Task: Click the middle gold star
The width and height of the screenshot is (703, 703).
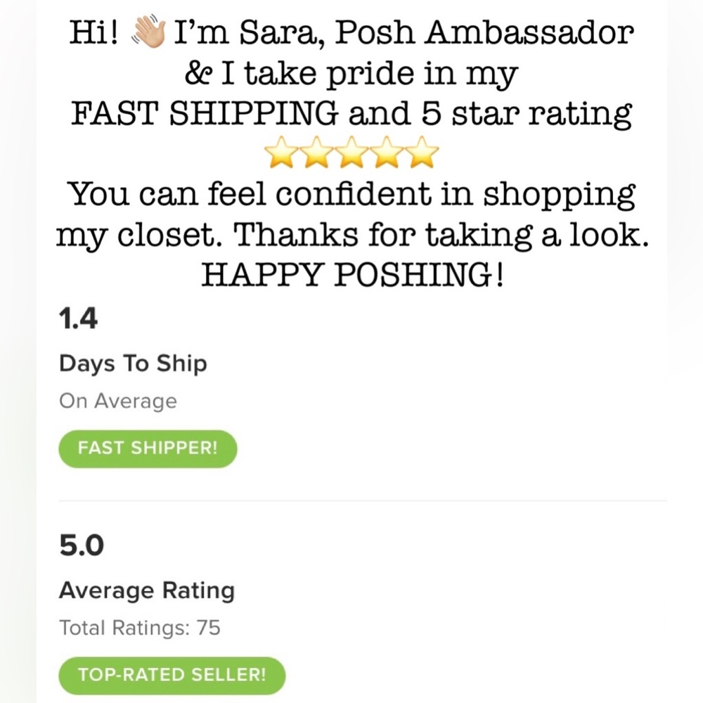Action: 351,153
